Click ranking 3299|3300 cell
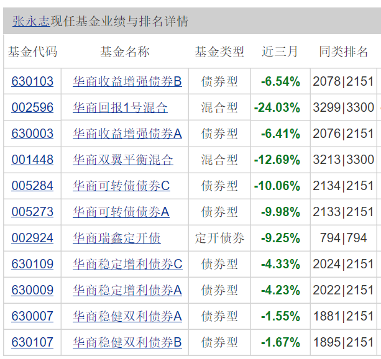The width and height of the screenshot is (381, 359). (343, 107)
